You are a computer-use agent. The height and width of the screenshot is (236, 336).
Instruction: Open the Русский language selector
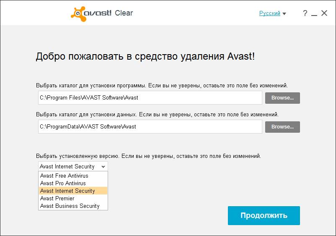pyautogui.click(x=269, y=13)
